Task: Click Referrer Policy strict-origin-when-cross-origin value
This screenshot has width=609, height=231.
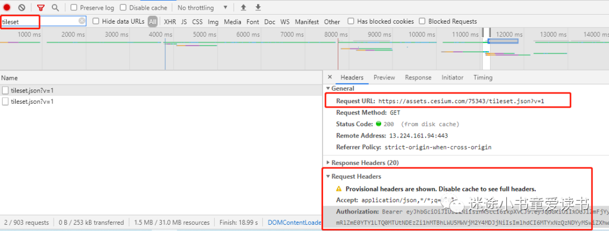Action: tap(438, 148)
